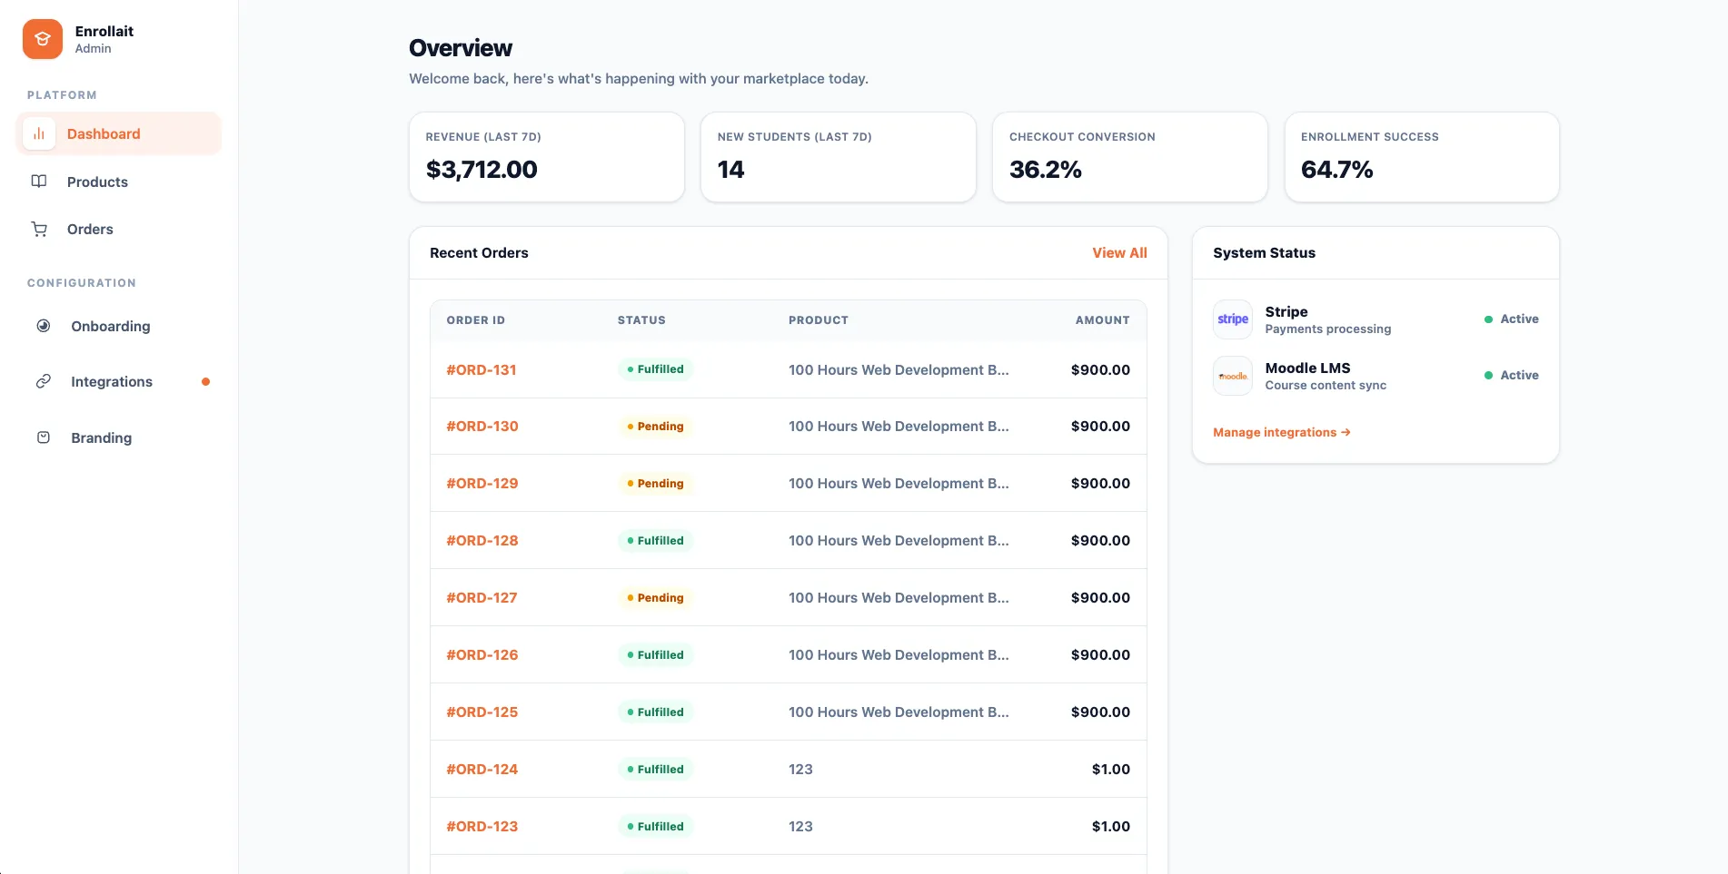
Task: Open Orders via the shopping cart icon
Action: point(38,229)
